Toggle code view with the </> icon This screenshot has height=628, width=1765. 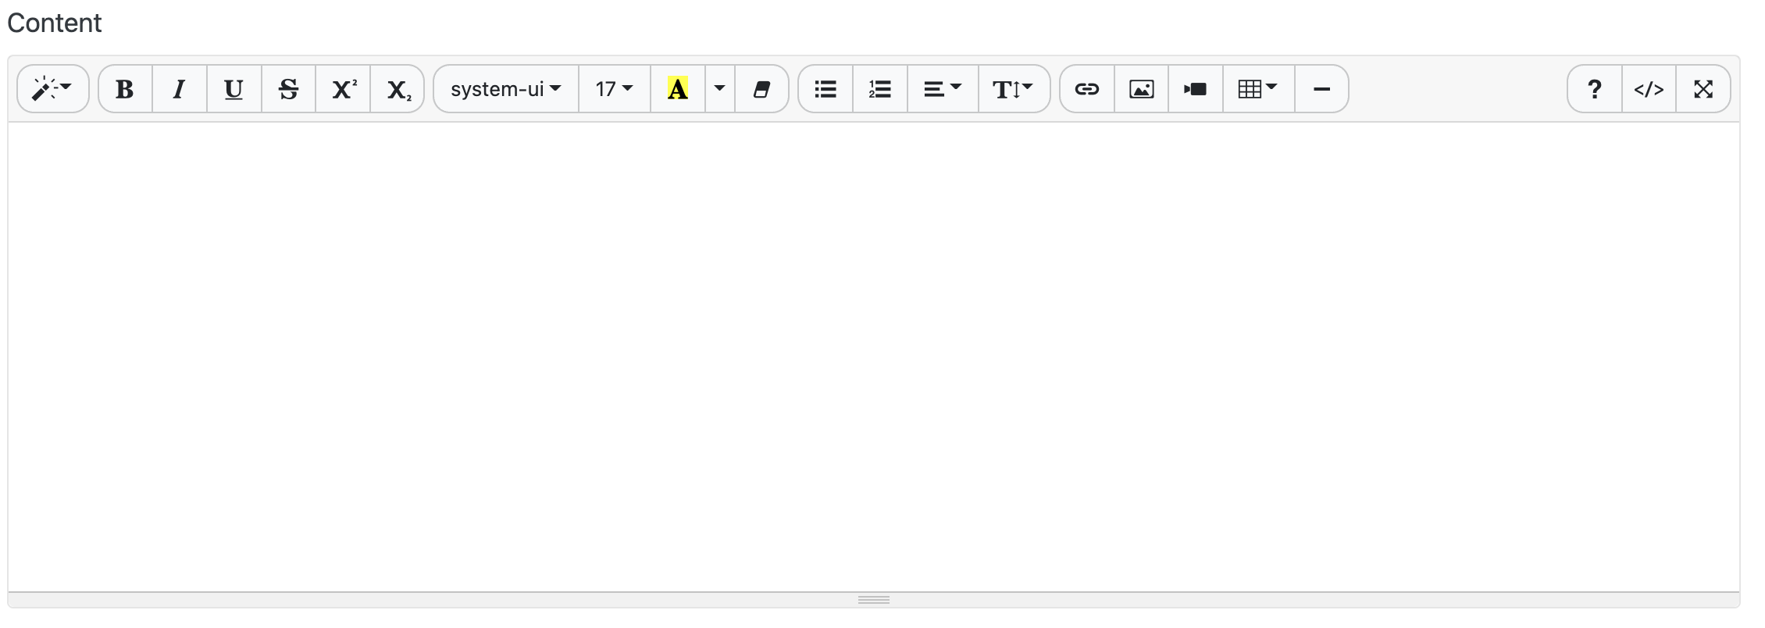click(1649, 89)
